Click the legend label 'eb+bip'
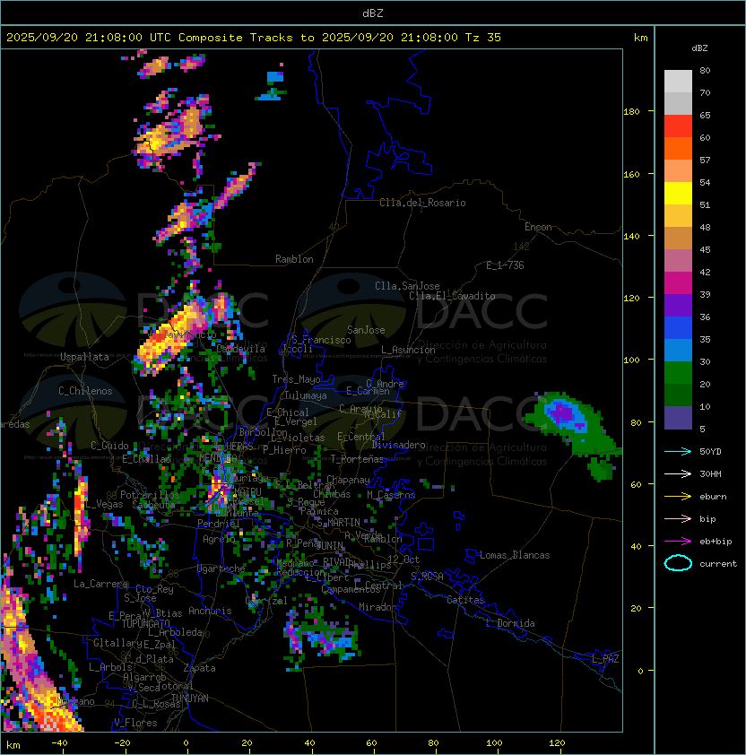 716,542
